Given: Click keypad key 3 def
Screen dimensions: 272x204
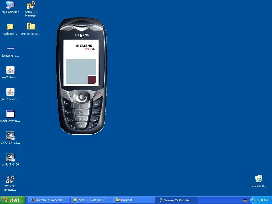Looking at the screenshot, I should [x=97, y=104].
